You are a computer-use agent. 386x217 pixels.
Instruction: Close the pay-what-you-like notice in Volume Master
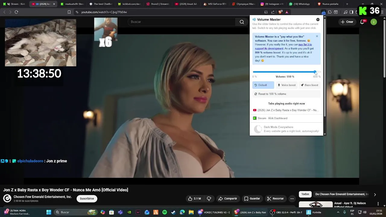[317, 36]
